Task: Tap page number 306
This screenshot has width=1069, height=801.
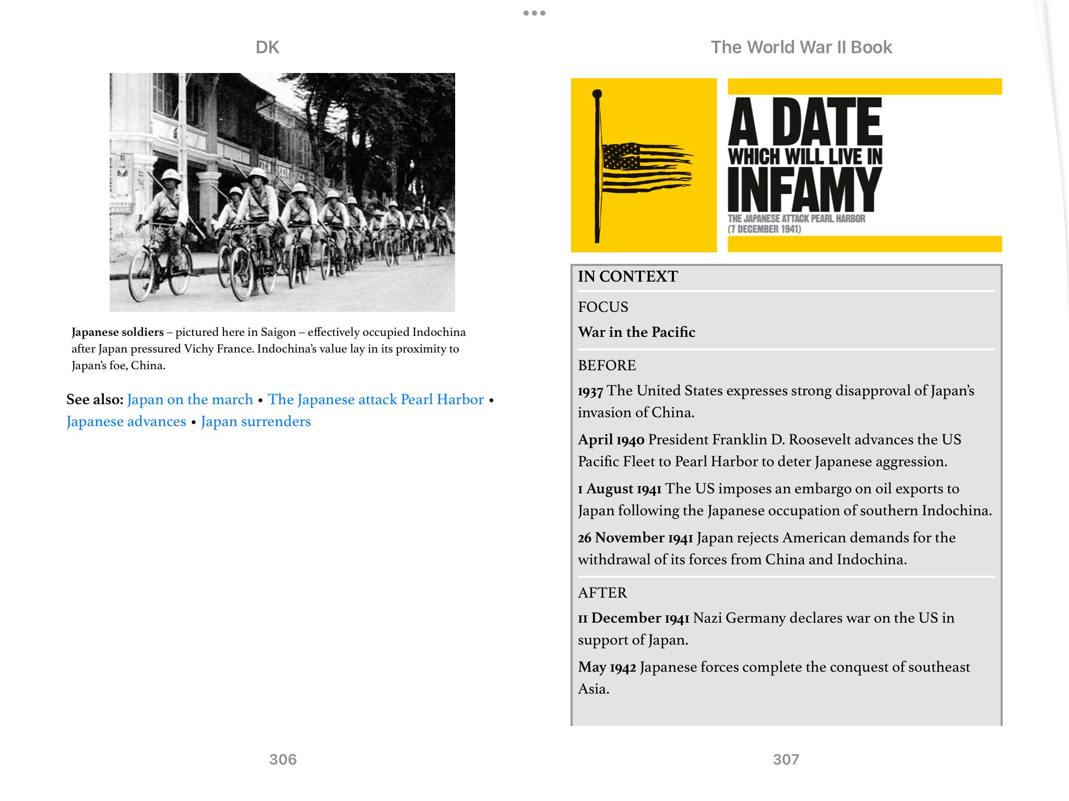Action: [x=283, y=759]
